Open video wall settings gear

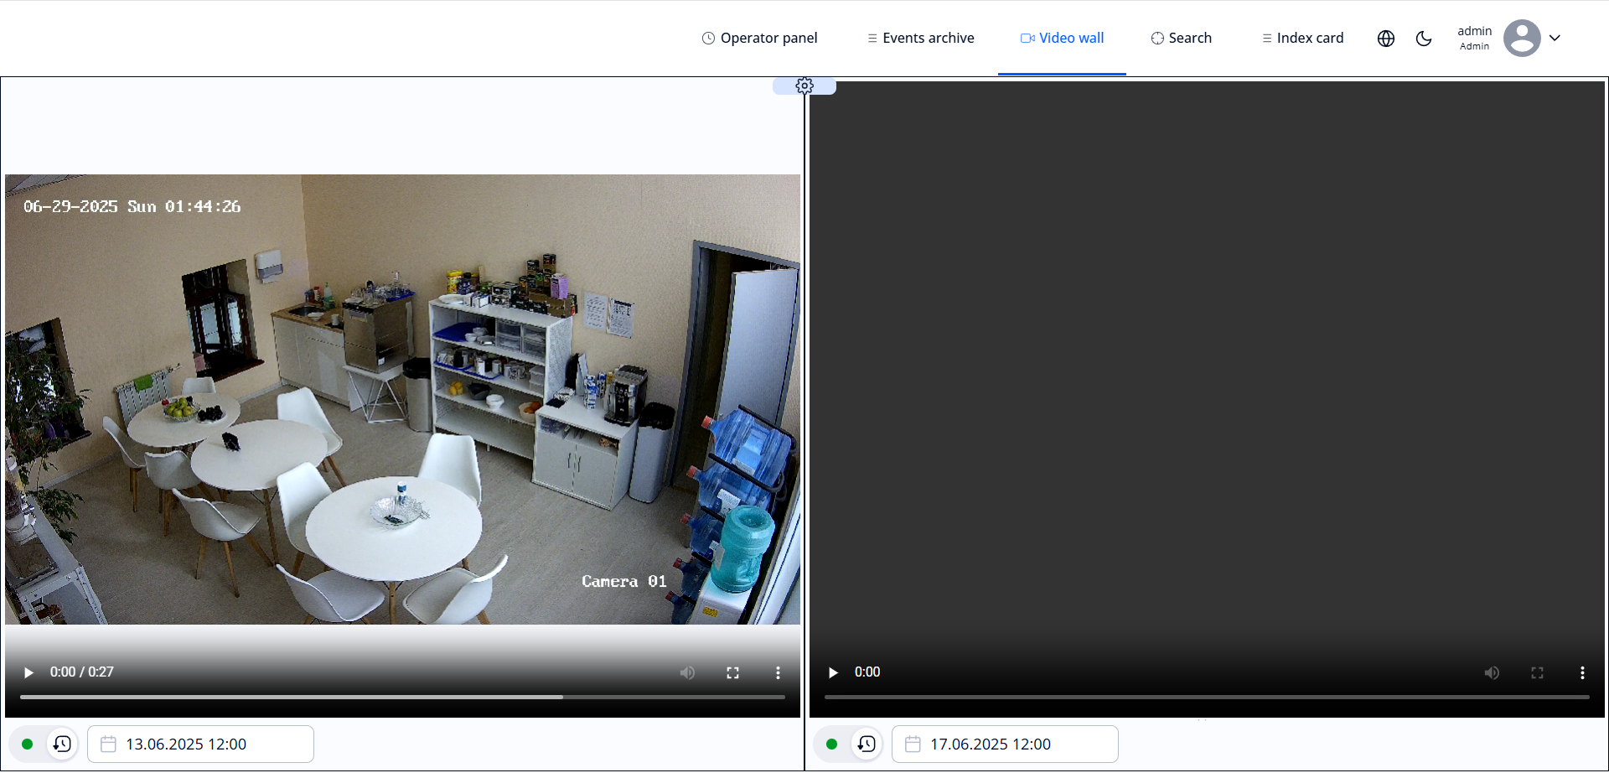click(x=804, y=86)
